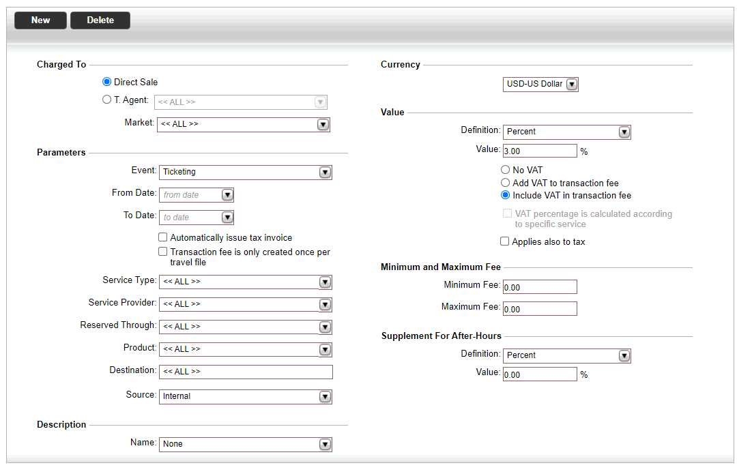Screen dimensions: 752x474
Task: Expand the Reserved Through dropdown
Action: (246, 327)
